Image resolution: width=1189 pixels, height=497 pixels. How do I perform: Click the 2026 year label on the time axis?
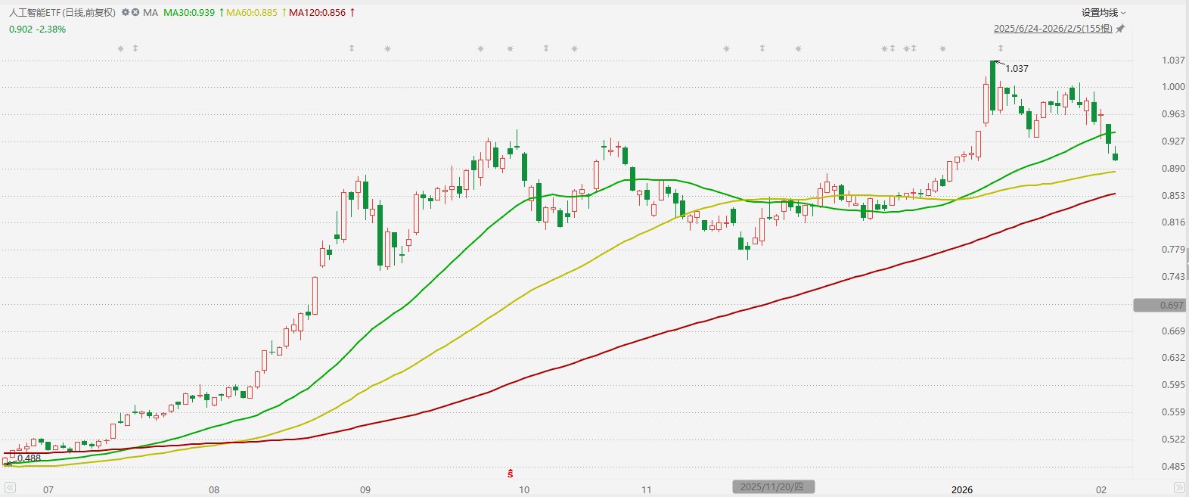pos(962,489)
